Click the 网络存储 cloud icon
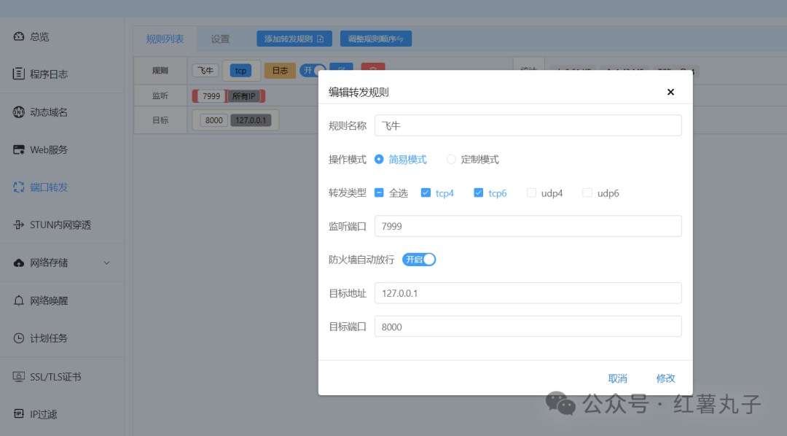The height and width of the screenshot is (436, 787). tap(18, 262)
